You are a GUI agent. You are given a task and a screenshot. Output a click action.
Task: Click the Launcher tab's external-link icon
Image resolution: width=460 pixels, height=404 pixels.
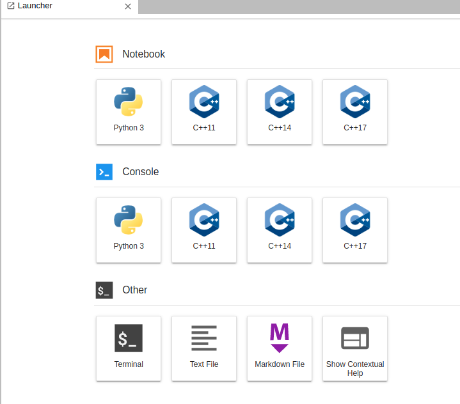(x=11, y=6)
